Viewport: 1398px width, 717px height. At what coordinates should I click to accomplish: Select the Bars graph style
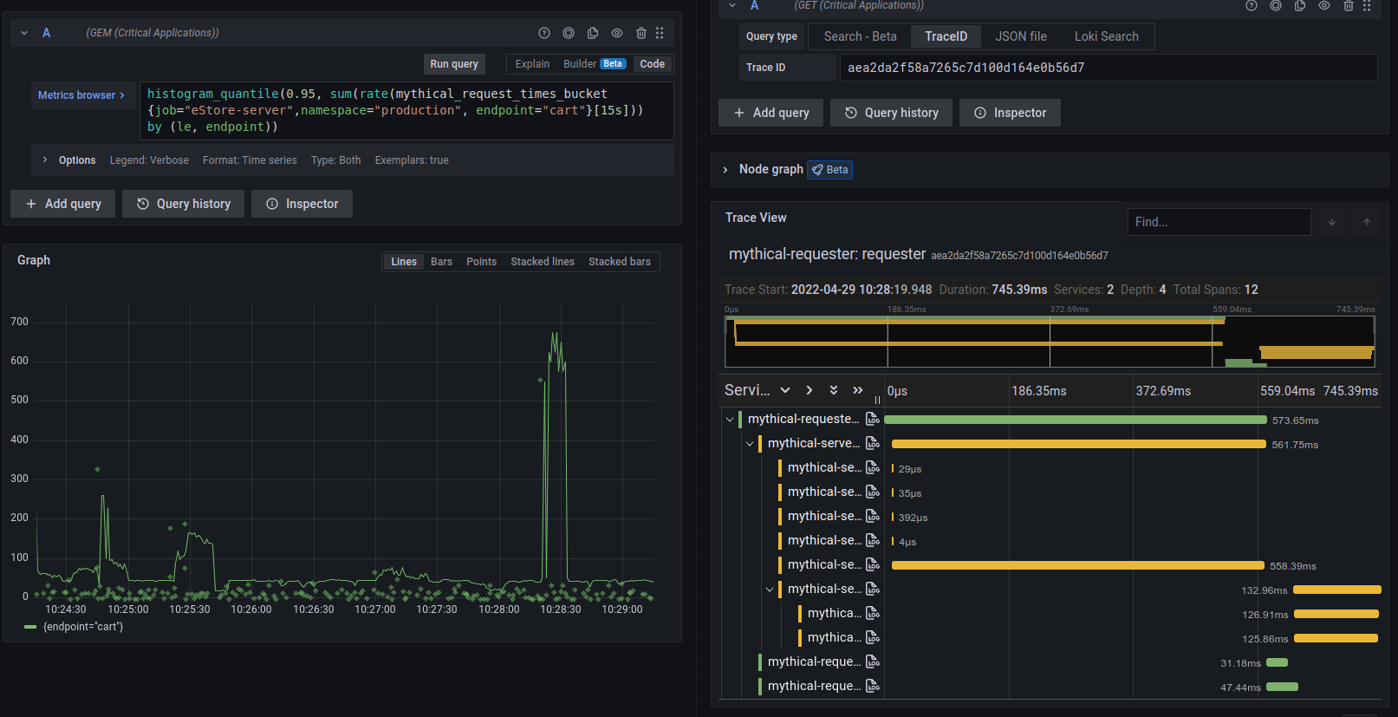[x=441, y=262]
